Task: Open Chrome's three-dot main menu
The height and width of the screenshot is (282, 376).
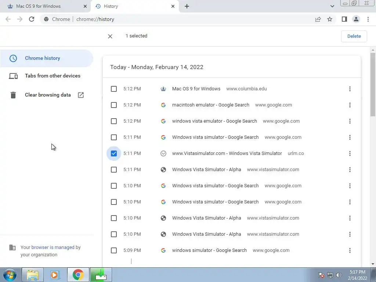Action: point(368,19)
